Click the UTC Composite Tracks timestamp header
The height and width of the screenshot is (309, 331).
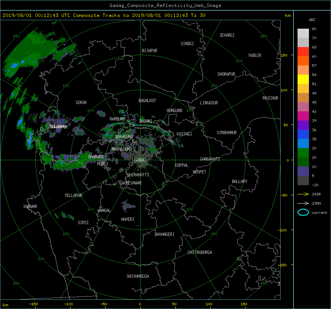(104, 15)
